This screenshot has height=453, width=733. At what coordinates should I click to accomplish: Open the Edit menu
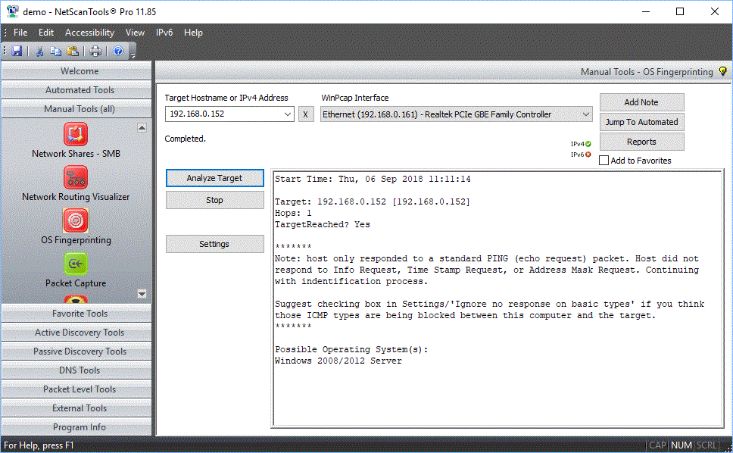[x=45, y=33]
